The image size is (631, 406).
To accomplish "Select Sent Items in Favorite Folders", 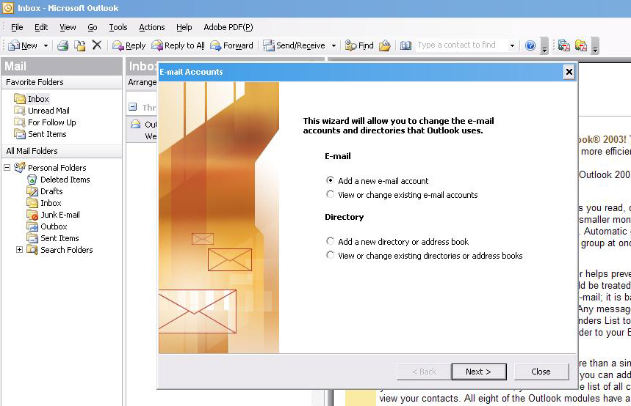I will click(x=40, y=134).
